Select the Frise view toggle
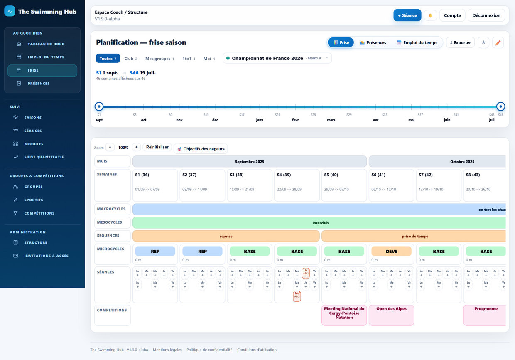 [x=341, y=42]
